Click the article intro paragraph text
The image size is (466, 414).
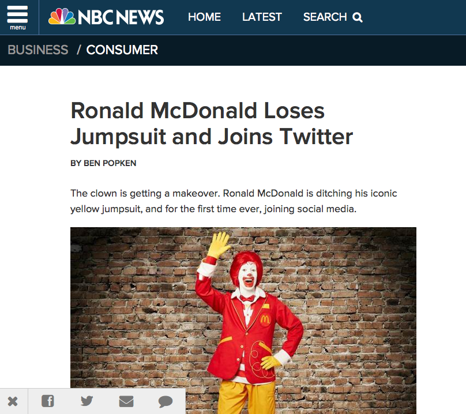pos(234,201)
